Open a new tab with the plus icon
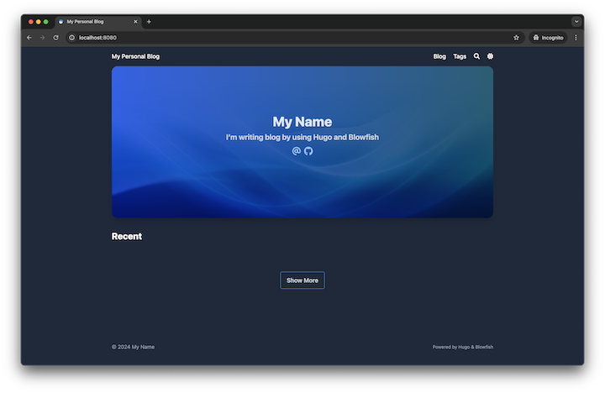Screen dimensions: 605x393 click(150, 21)
